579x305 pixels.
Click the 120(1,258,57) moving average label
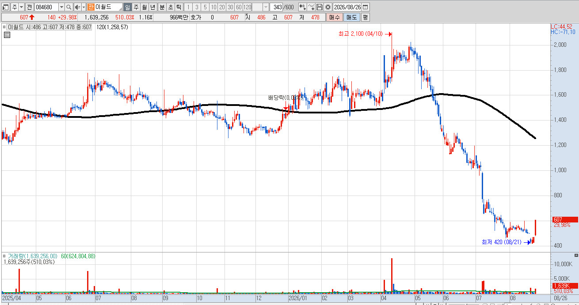pos(112,27)
